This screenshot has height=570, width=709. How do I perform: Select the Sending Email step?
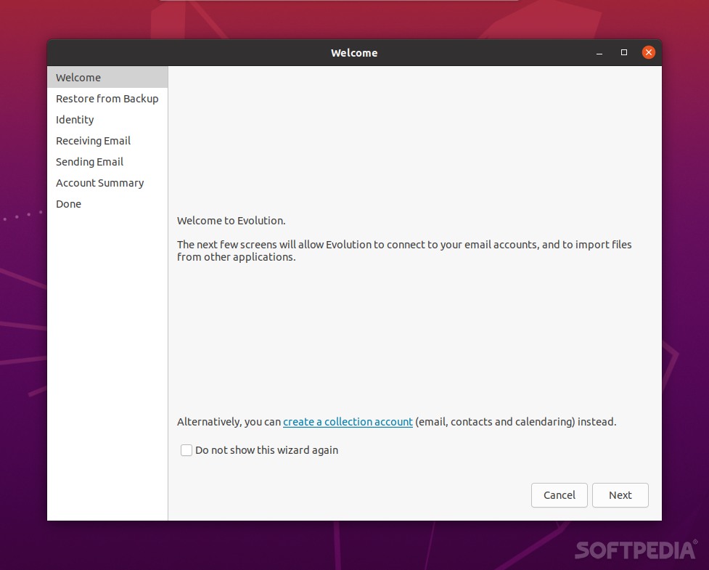[107, 162]
